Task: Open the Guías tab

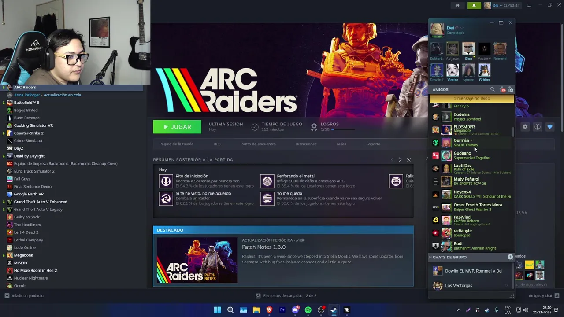Action: click(341, 144)
